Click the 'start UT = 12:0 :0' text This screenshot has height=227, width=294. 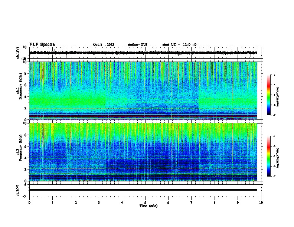179,45
